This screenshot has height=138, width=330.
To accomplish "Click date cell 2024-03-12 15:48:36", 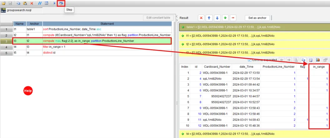I will point(246,126).
